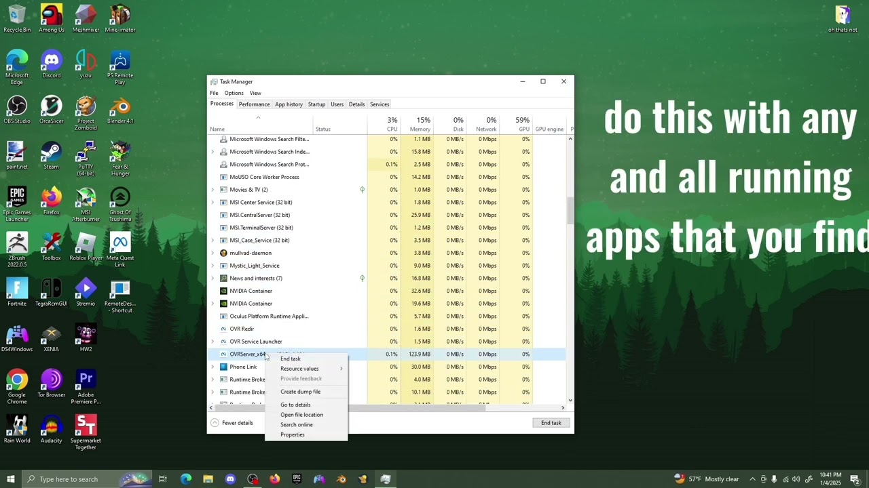
Task: Switch to the Startup tab
Action: [x=316, y=104]
